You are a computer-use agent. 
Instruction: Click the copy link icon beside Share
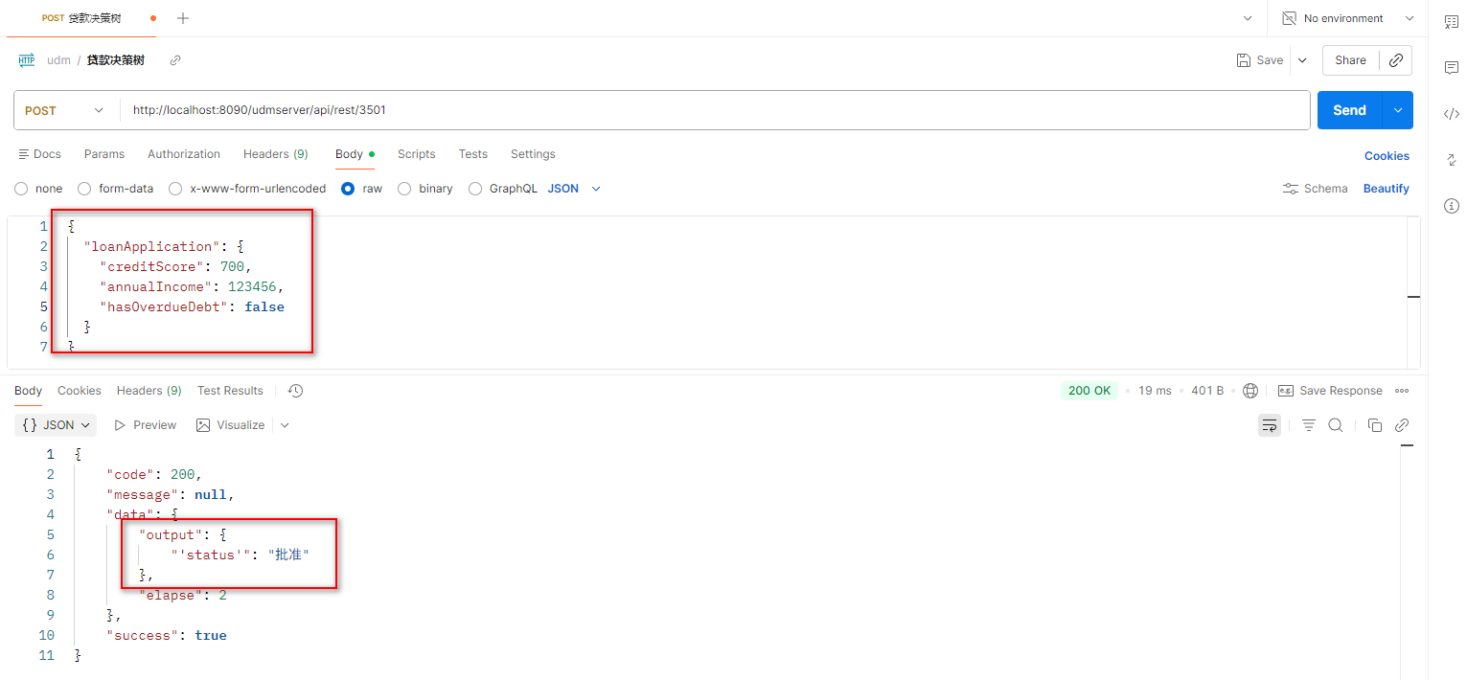pyautogui.click(x=1396, y=60)
